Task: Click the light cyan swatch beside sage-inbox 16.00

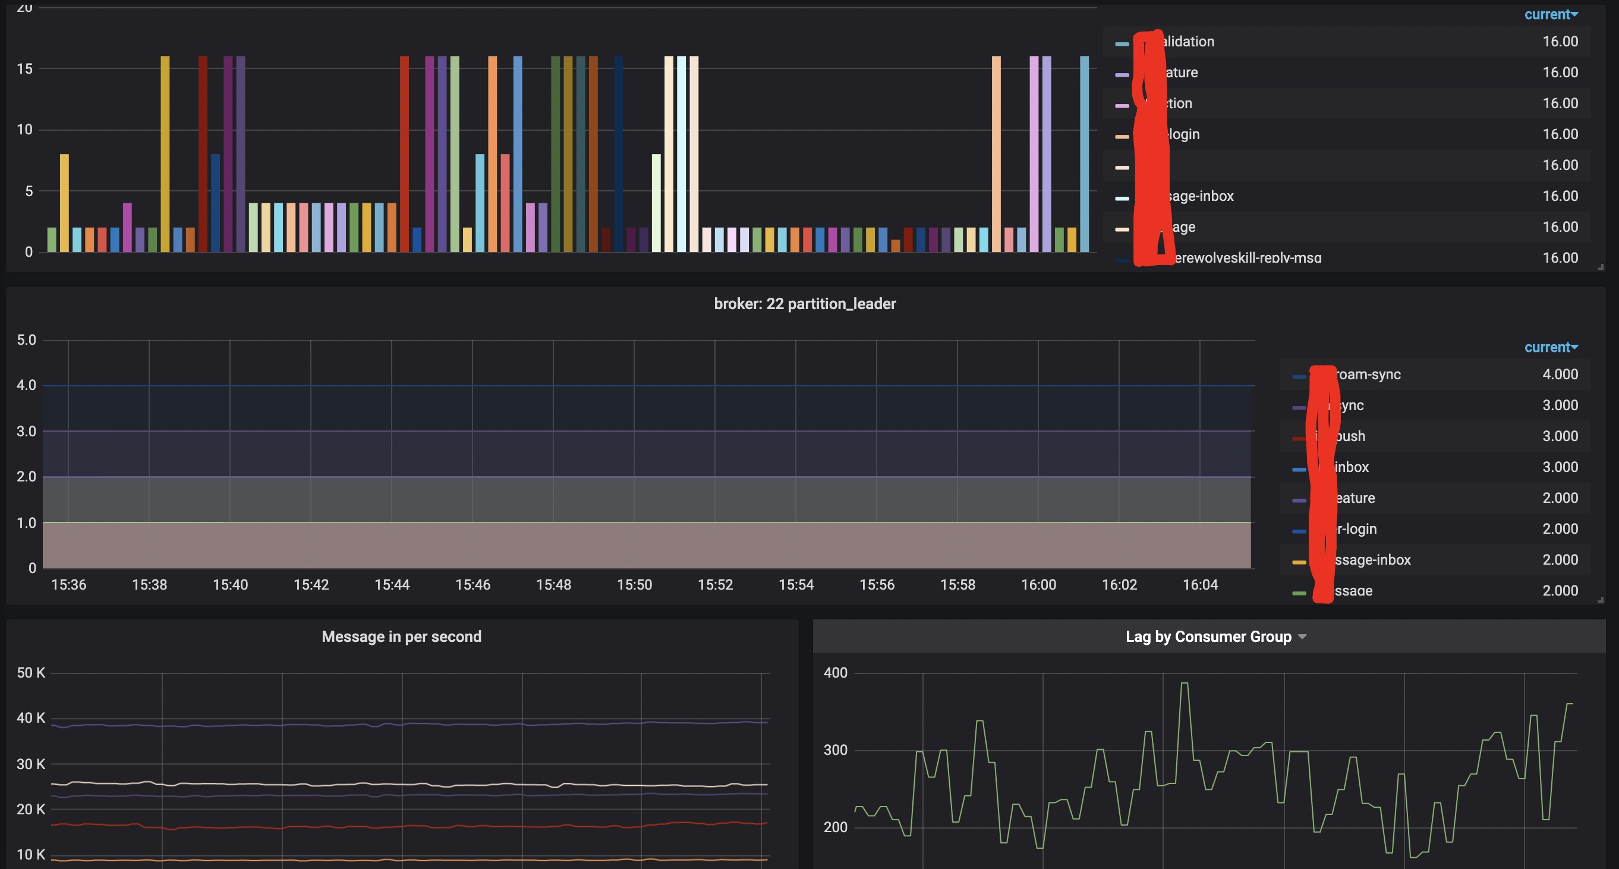Action: point(1122,199)
